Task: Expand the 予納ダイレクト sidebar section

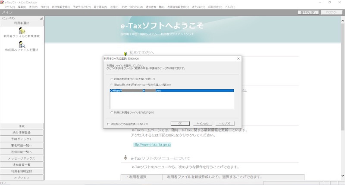Action: tap(22, 139)
